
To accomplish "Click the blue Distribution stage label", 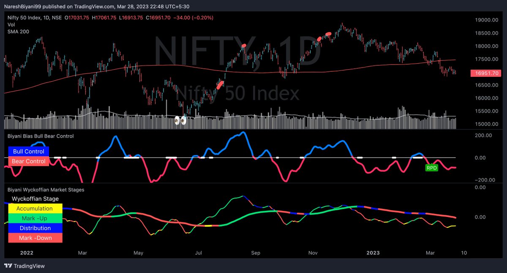I will 35,228.
